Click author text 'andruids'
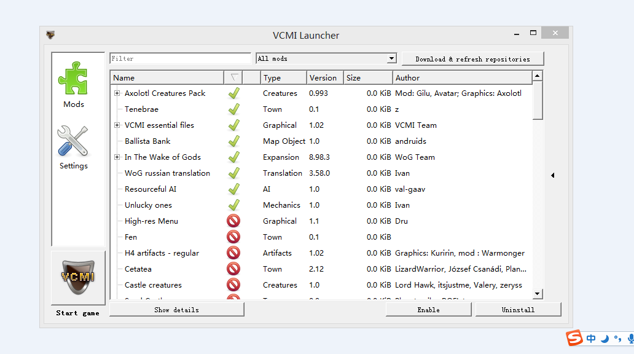This screenshot has width=634, height=354. pos(410,141)
